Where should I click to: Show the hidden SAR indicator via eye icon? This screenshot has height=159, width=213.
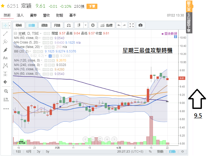(50, 56)
